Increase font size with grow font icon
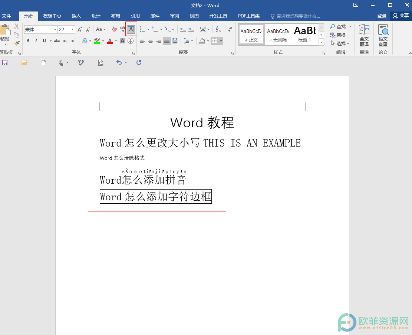This screenshot has width=412, height=335. 80,29
